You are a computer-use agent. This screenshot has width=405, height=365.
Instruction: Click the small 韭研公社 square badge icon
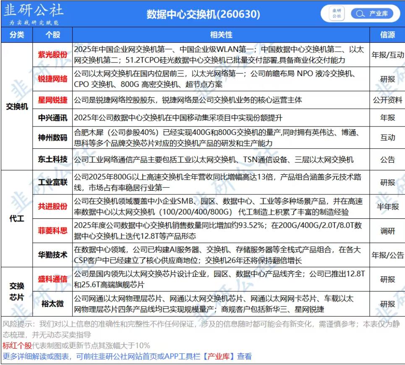337,13
